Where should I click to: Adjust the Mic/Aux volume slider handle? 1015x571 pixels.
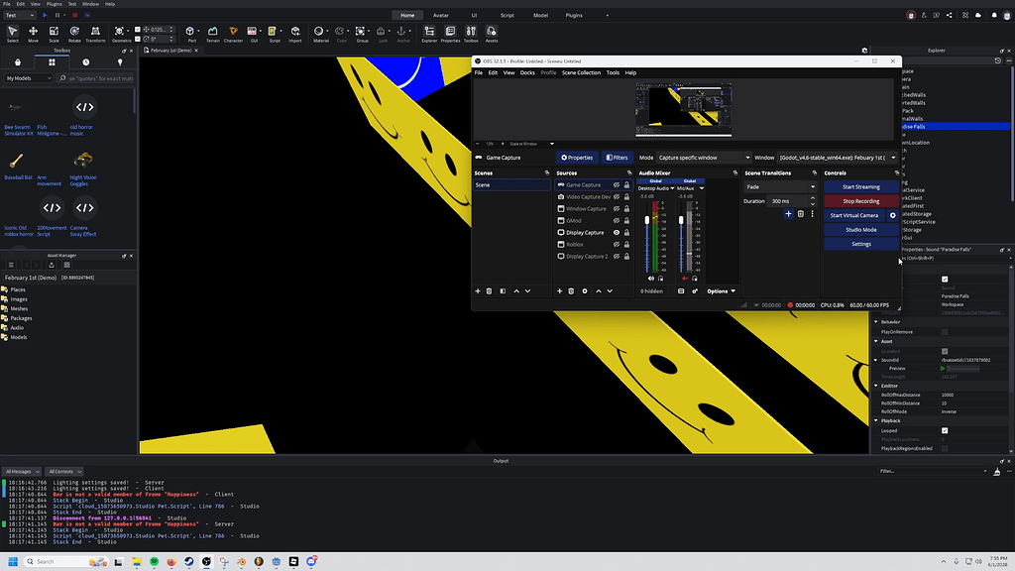(x=681, y=221)
